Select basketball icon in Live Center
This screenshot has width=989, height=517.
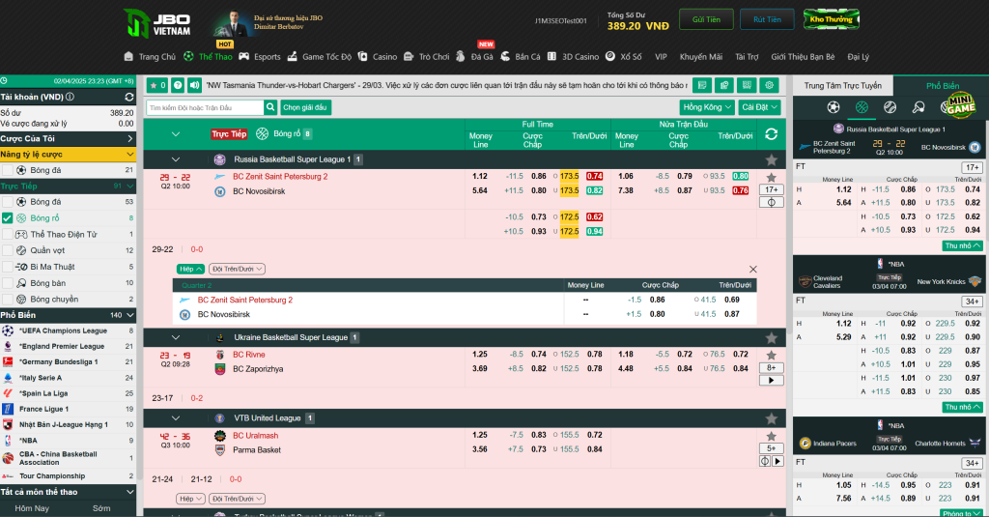click(862, 107)
